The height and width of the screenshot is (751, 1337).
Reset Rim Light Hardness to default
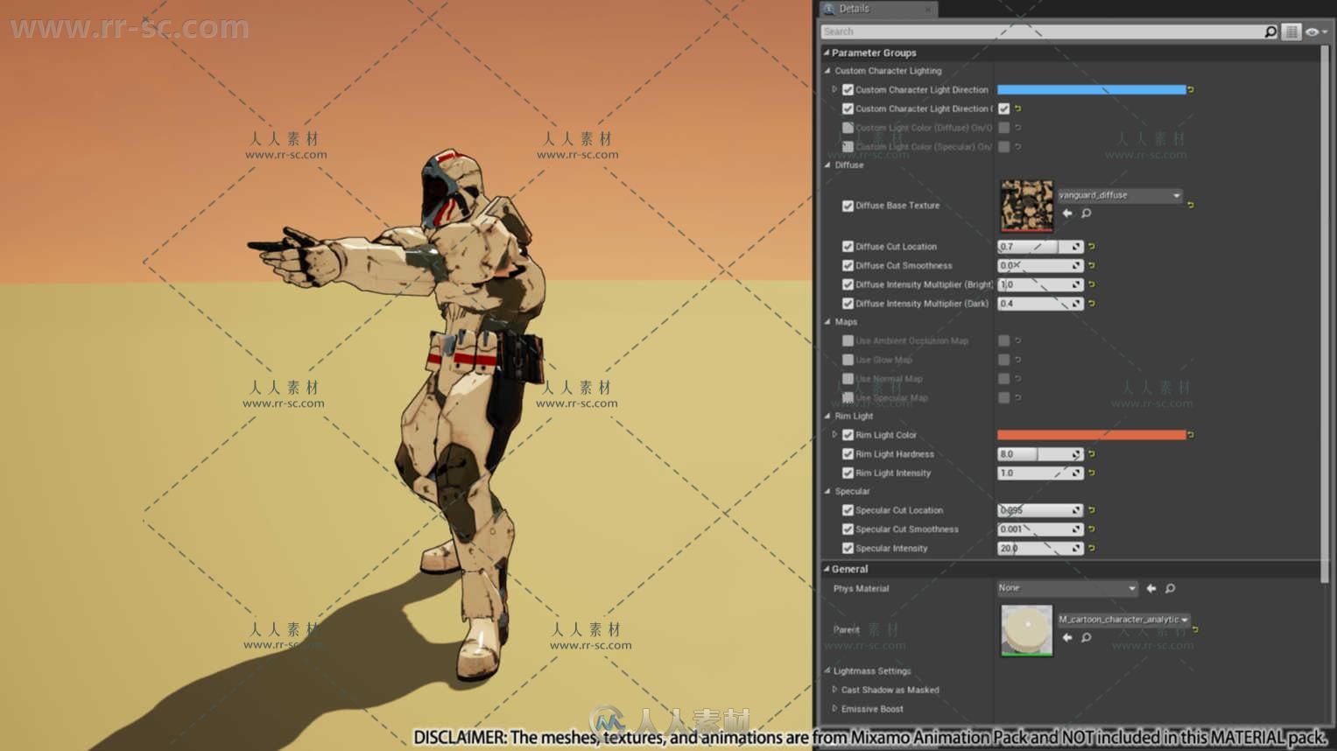click(x=1092, y=454)
